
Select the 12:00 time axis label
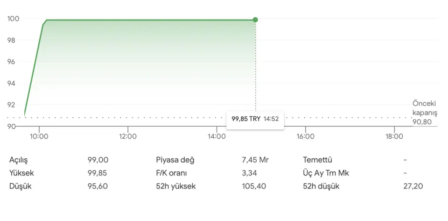point(128,136)
